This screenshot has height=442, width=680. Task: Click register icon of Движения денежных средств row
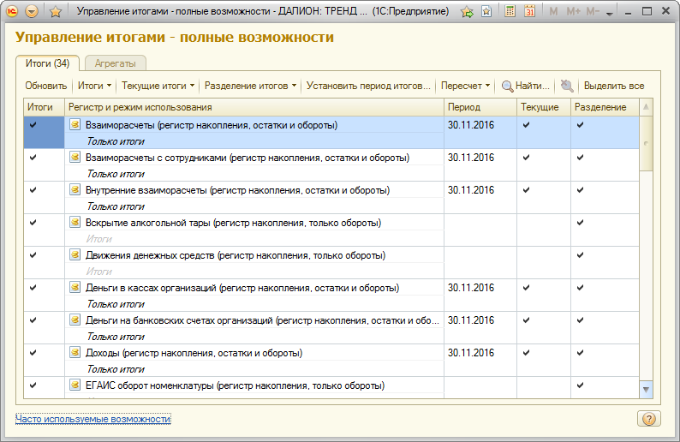pyautogui.click(x=75, y=254)
